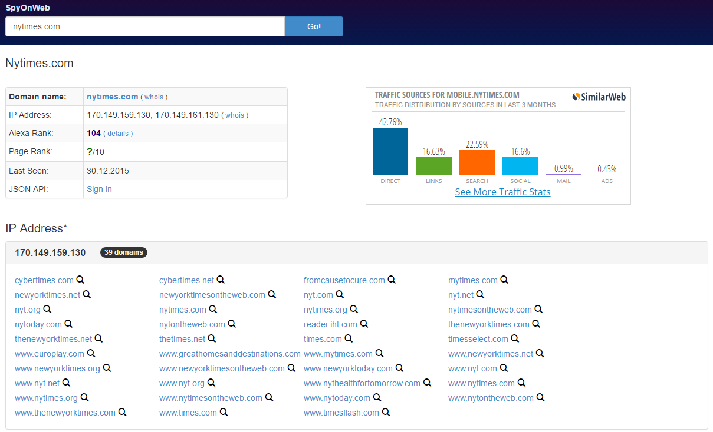The image size is (713, 432).
Task: Click the magnifier next to timesselect.com
Action: [x=515, y=339]
